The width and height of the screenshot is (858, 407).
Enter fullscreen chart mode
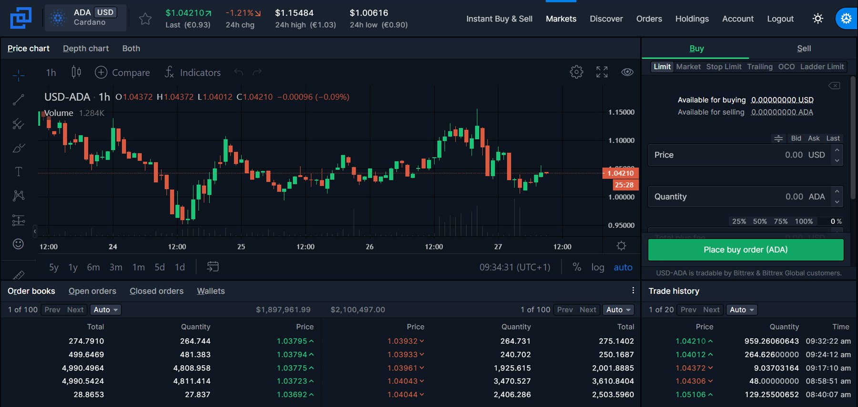coord(602,72)
